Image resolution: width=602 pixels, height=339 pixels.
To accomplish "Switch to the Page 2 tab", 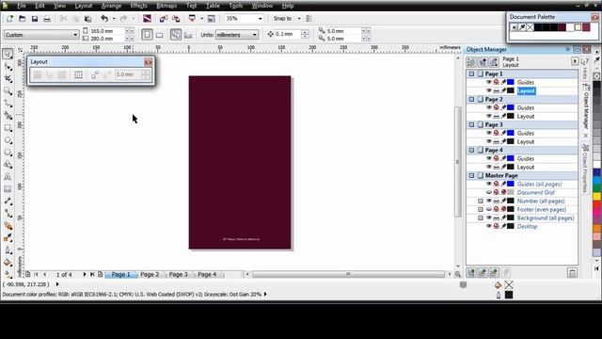I will tap(150, 274).
